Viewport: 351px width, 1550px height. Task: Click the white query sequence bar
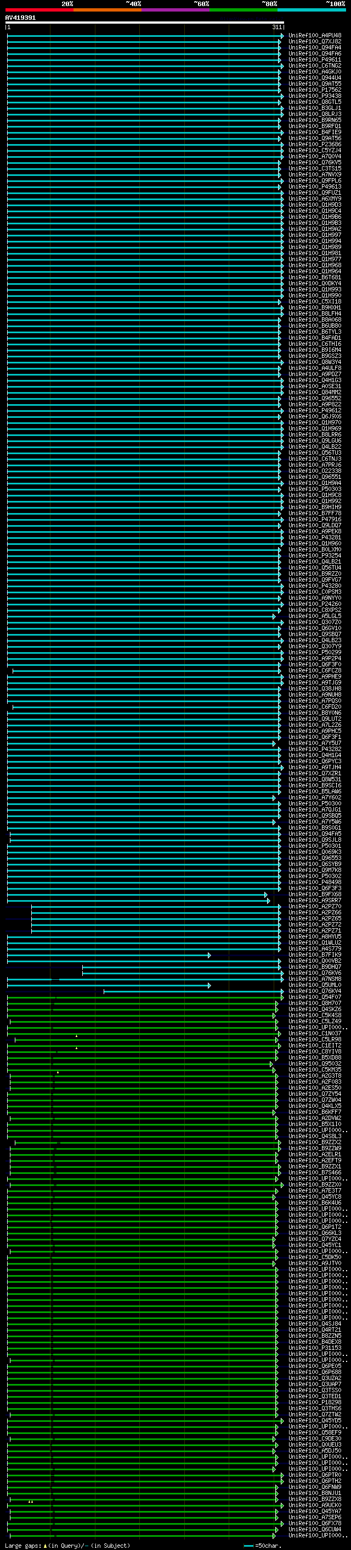click(x=145, y=23)
